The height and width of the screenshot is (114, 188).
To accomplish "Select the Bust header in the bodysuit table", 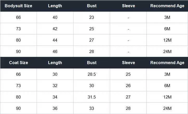I will coord(92,6).
